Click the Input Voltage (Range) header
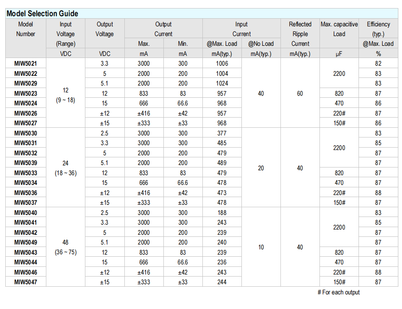The height and width of the screenshot is (309, 402). 65,34
